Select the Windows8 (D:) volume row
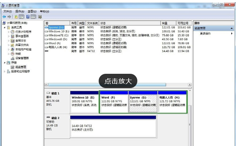 118,39
